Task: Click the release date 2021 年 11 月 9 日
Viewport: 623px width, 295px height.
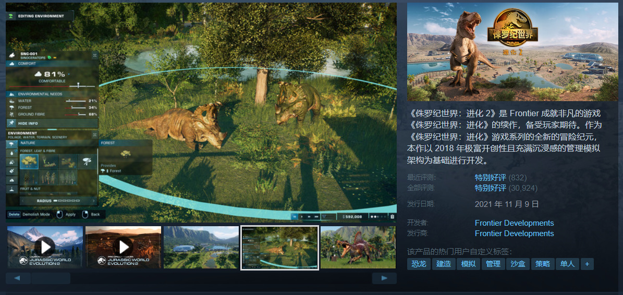Action: [507, 204]
